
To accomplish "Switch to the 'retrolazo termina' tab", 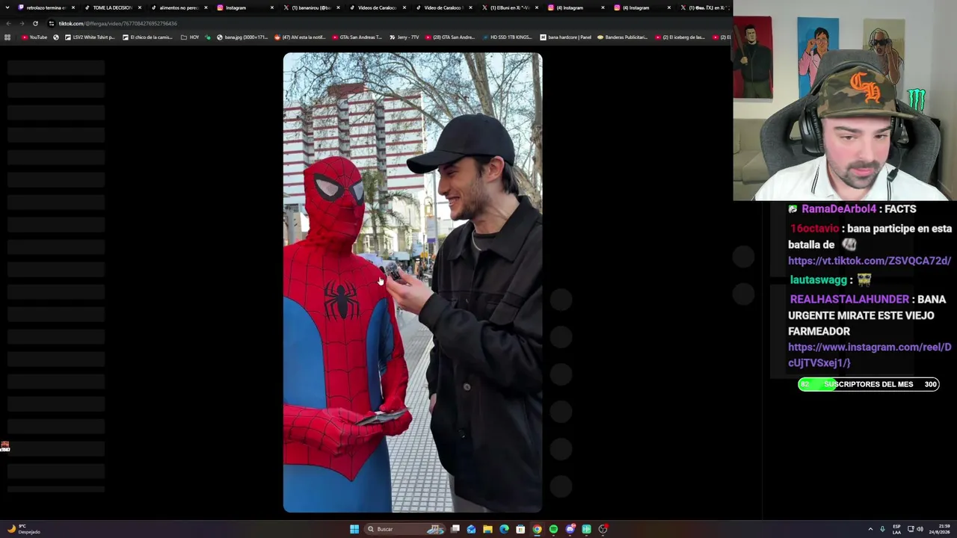I will click(x=45, y=7).
